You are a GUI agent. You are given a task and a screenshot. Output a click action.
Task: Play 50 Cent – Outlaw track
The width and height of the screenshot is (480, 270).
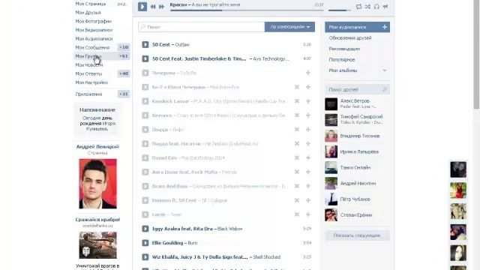pos(145,45)
